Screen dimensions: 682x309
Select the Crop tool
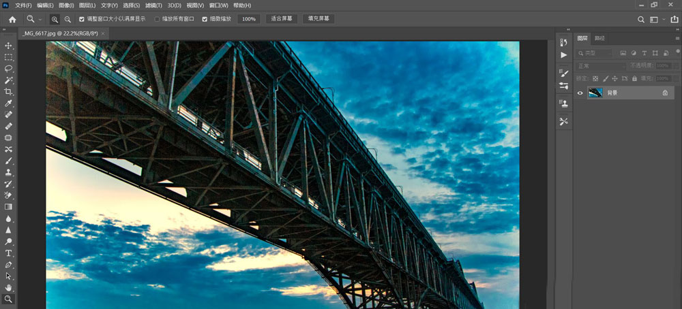point(9,92)
